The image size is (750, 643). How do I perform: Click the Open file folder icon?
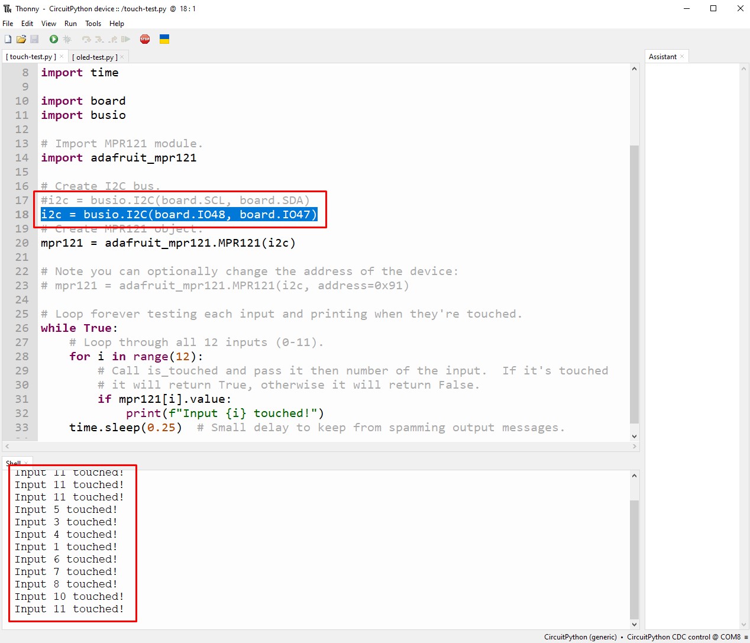[21, 39]
